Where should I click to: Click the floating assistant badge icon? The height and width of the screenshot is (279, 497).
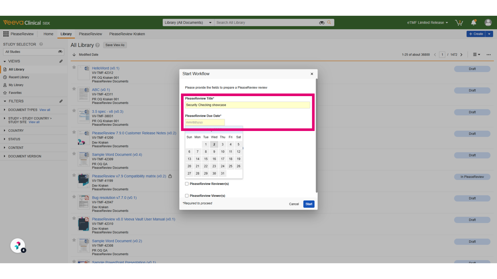point(18,245)
